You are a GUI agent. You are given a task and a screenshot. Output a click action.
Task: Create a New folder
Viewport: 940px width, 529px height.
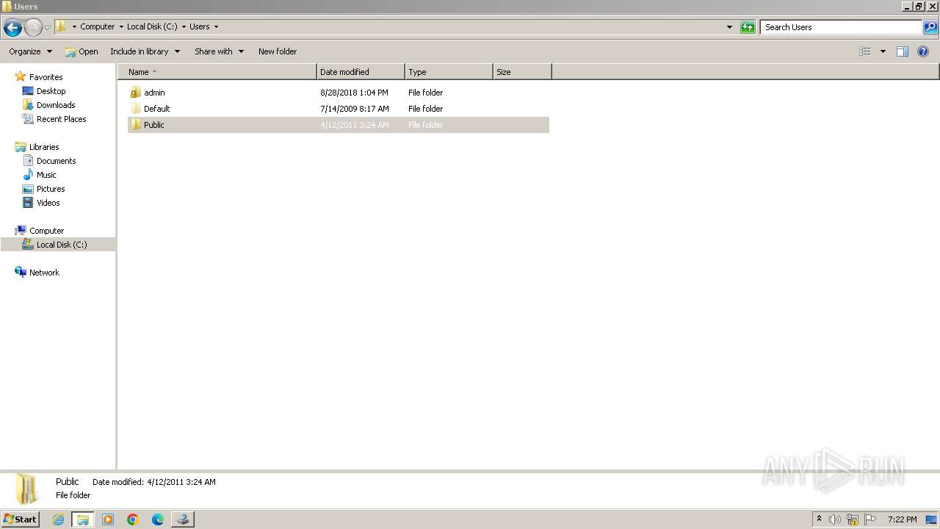(278, 51)
